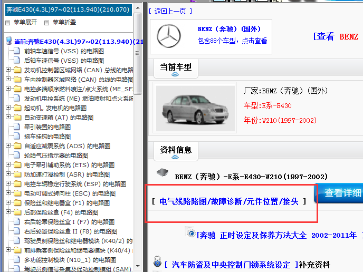Viewport: 363px width, 272px height.
Task: Open 电气线路路图/故障诊断/元件位置/接头 link
Action: point(229,202)
